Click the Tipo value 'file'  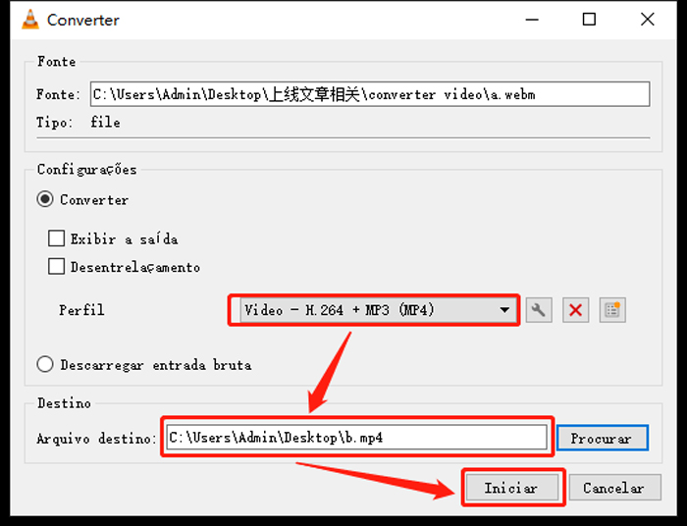point(105,123)
